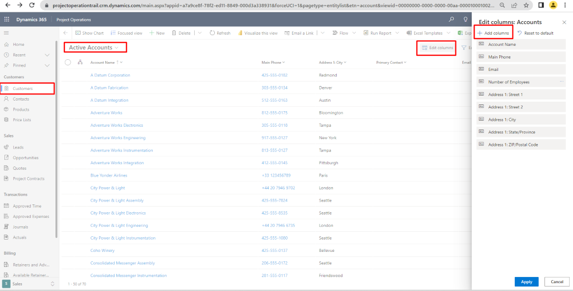
Task: Open Show Chart from the command bar
Action: (90, 33)
